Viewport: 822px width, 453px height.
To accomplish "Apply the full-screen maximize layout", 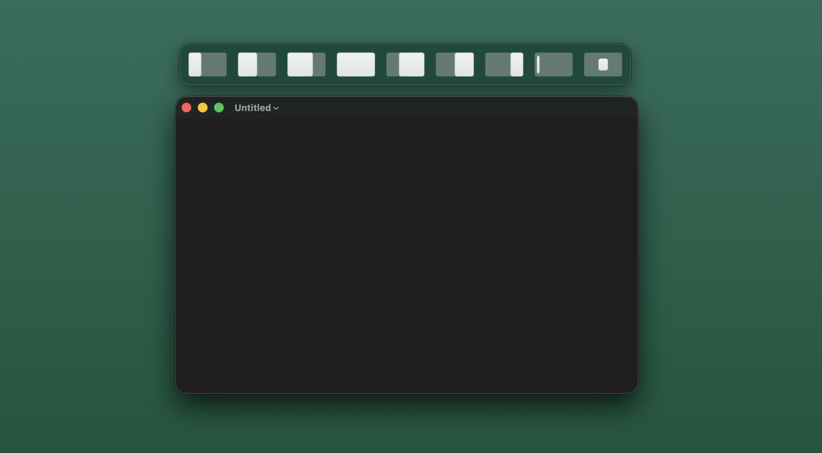I will (x=356, y=65).
